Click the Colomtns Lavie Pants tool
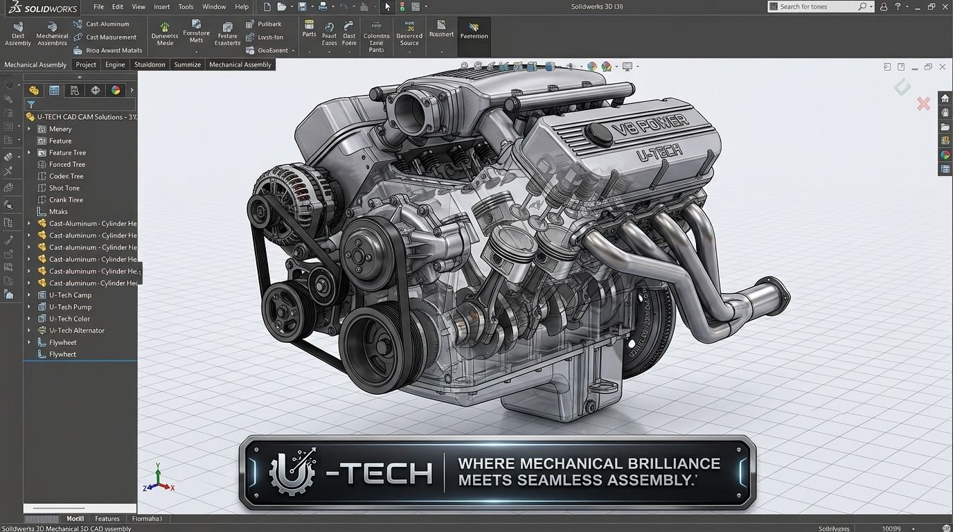This screenshot has height=532, width=953. coord(376,37)
